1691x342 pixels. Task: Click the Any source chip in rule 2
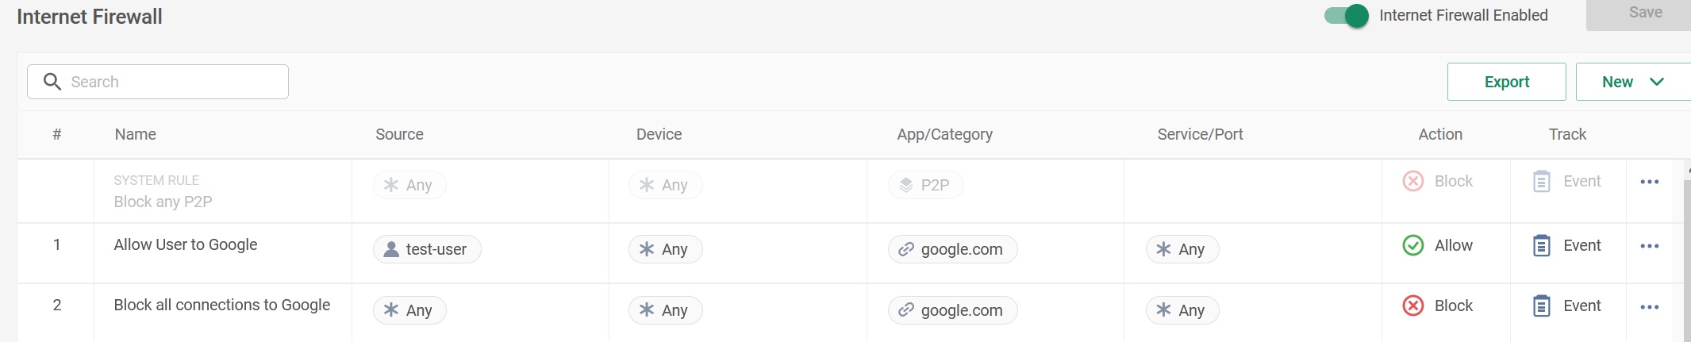(409, 310)
